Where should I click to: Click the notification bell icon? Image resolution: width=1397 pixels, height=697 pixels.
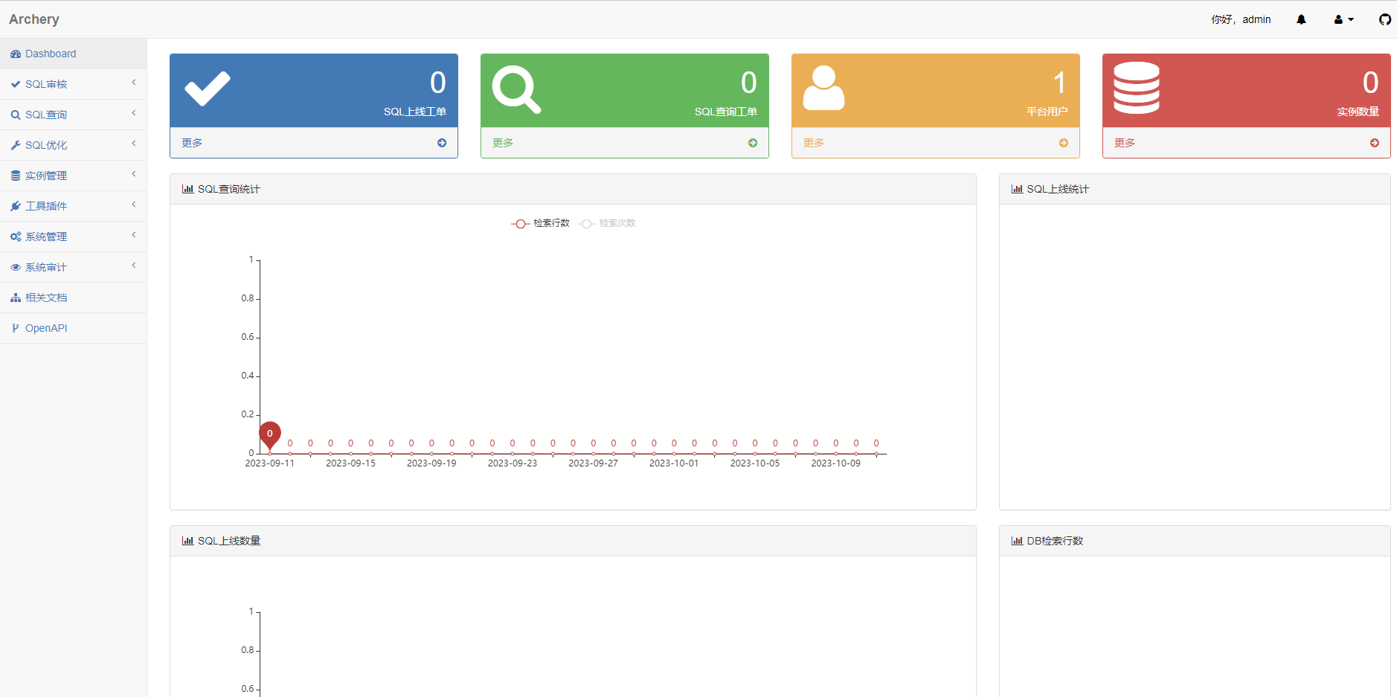[1301, 20]
